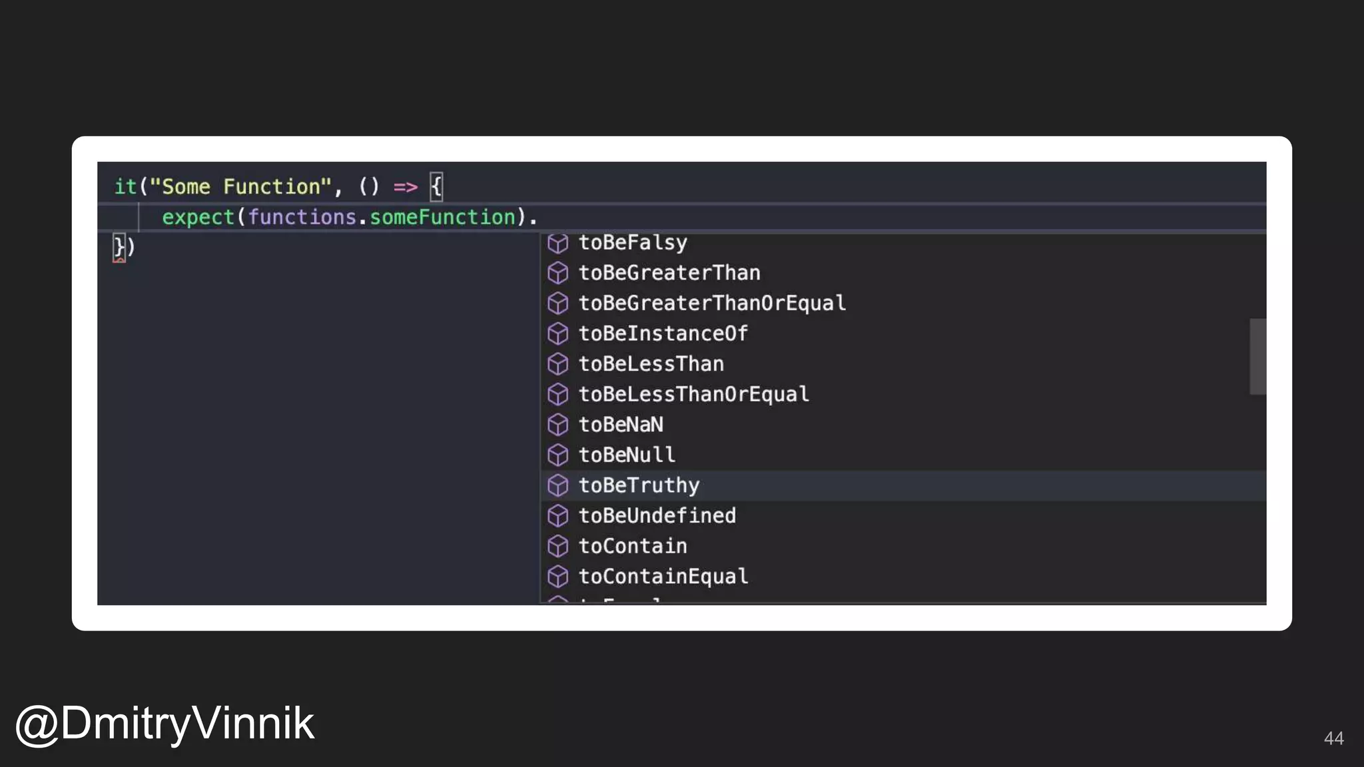Accept the highlighted toBeTruthy text entry
The width and height of the screenshot is (1364, 767).
click(x=639, y=485)
